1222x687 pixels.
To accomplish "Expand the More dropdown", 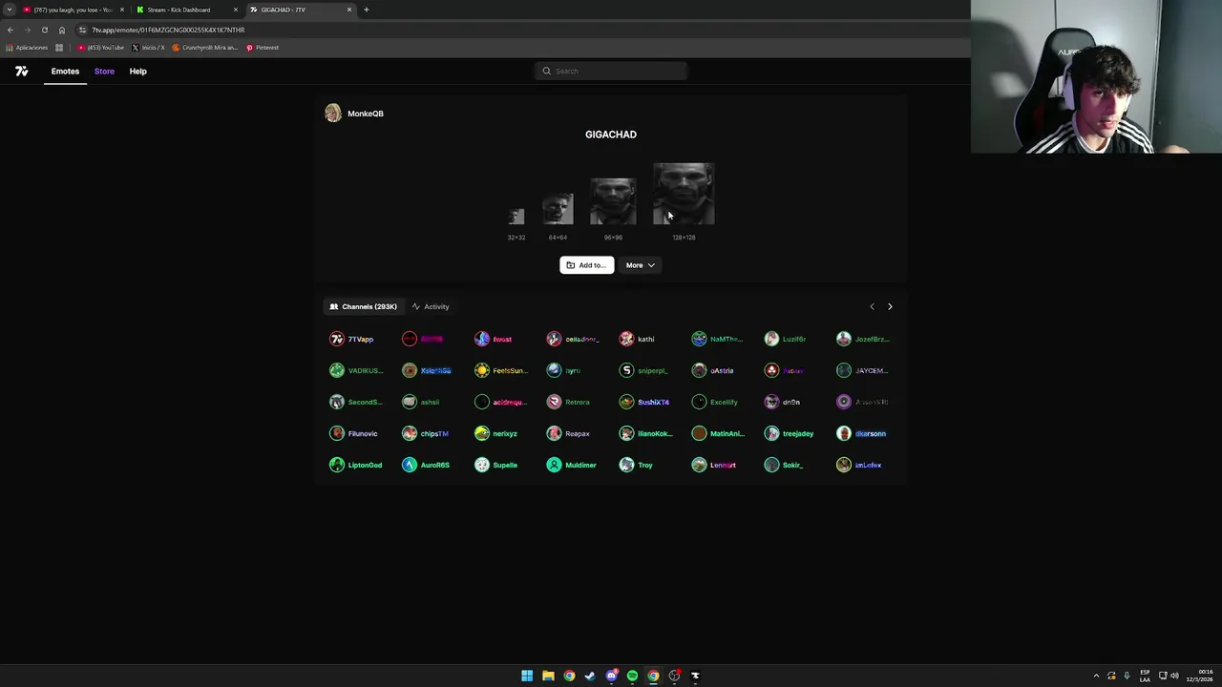I will click(640, 265).
